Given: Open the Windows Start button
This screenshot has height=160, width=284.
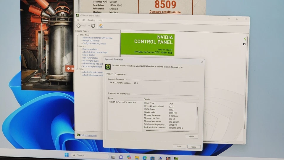Looking at the screenshot, I should [67, 155].
